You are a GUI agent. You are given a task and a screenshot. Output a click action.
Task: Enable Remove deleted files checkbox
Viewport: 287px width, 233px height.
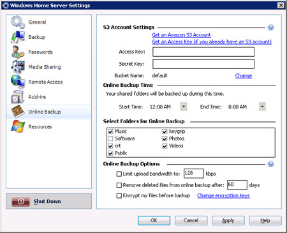tap(119, 185)
